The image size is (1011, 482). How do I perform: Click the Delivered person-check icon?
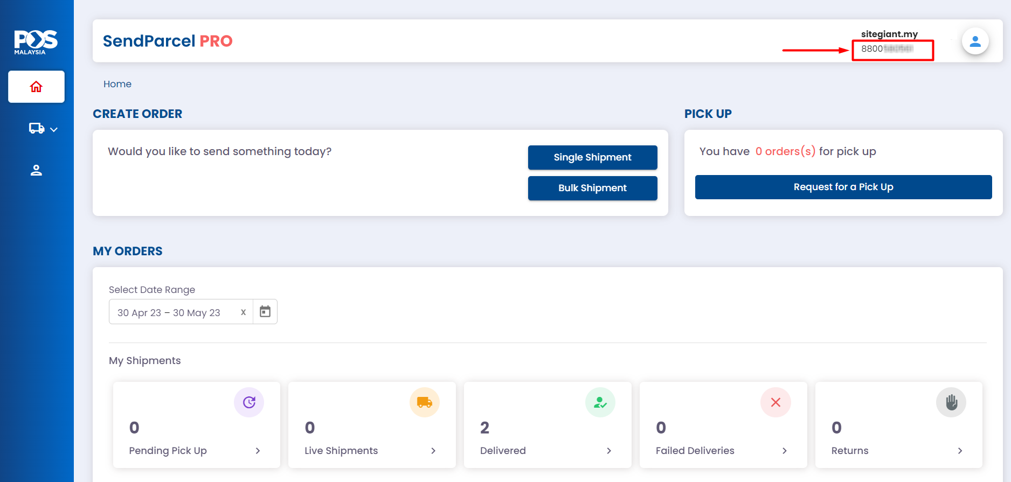coord(600,402)
